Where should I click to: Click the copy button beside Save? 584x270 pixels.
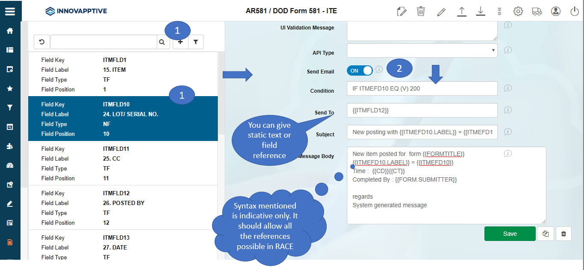click(x=545, y=234)
